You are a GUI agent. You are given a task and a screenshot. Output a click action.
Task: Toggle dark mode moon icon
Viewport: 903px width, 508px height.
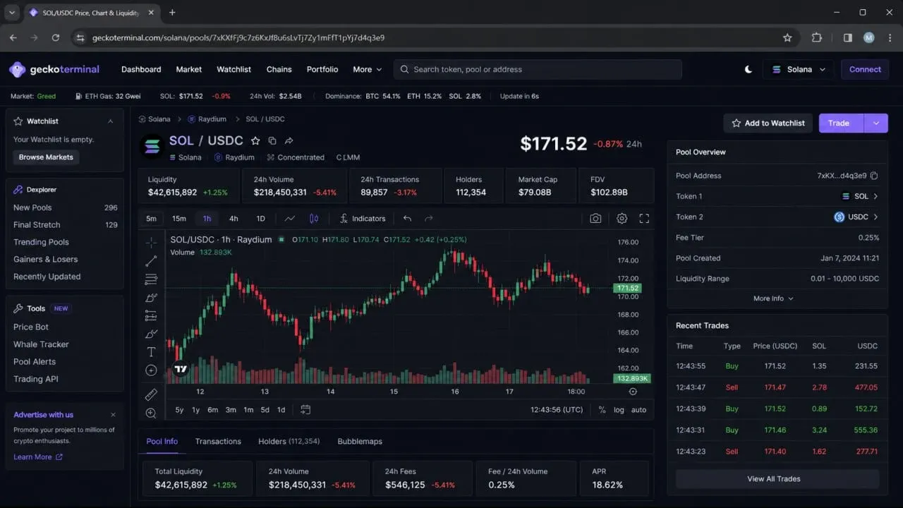click(749, 69)
